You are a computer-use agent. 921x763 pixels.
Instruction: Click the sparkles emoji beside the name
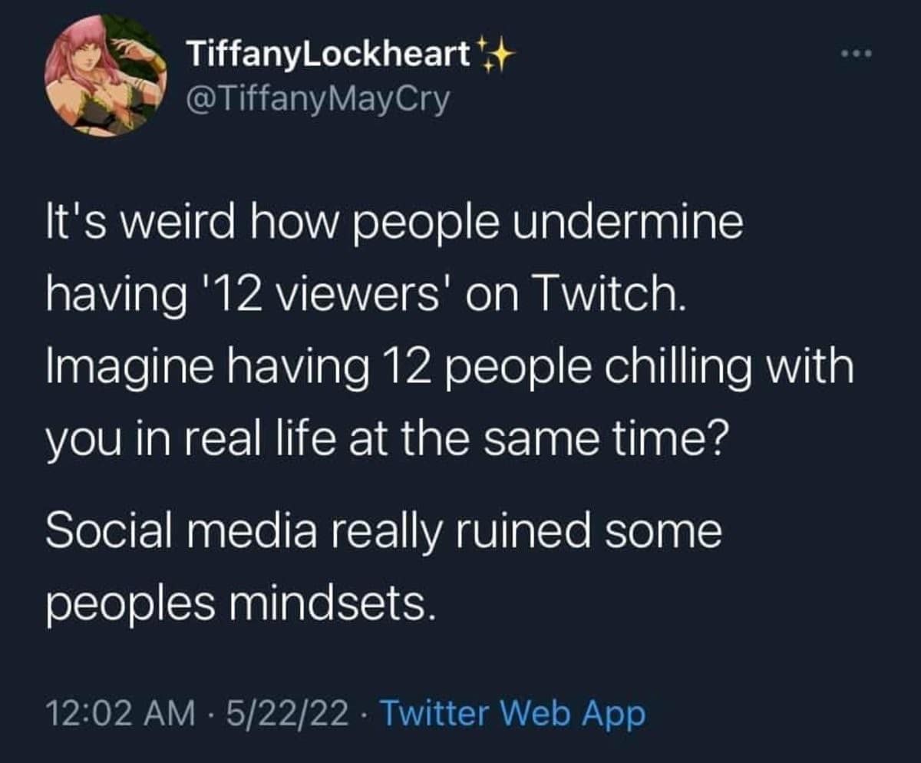[x=495, y=53]
